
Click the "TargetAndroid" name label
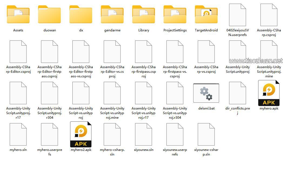(206, 30)
